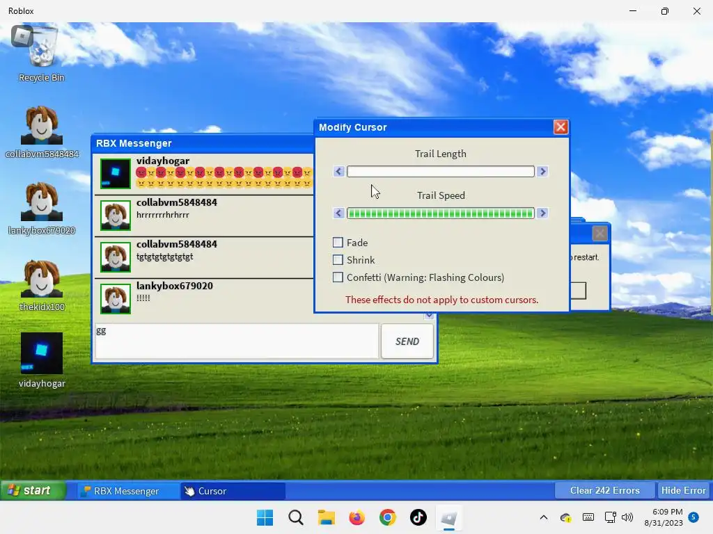
Task: Click the custom cursors warning text
Action: (x=441, y=300)
